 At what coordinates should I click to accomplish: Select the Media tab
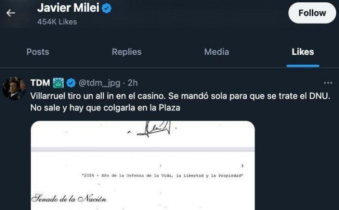click(x=217, y=52)
